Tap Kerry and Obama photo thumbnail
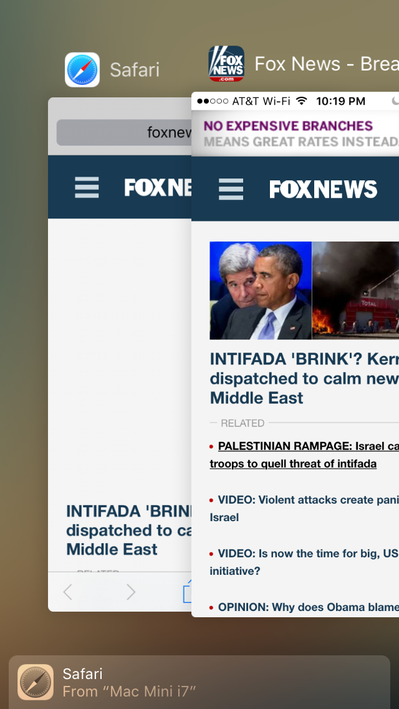 (260, 290)
